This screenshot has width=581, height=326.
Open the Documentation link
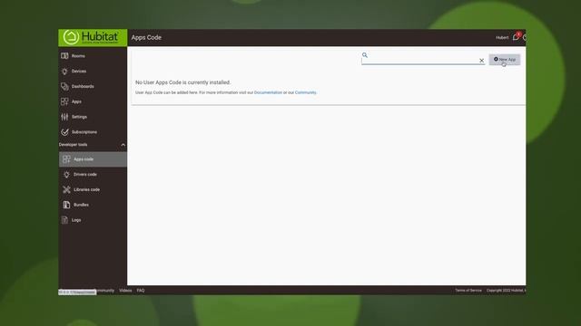[268, 92]
